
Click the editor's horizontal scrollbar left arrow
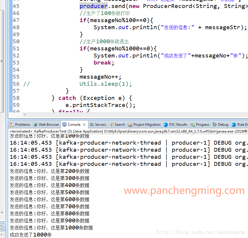(25, 115)
